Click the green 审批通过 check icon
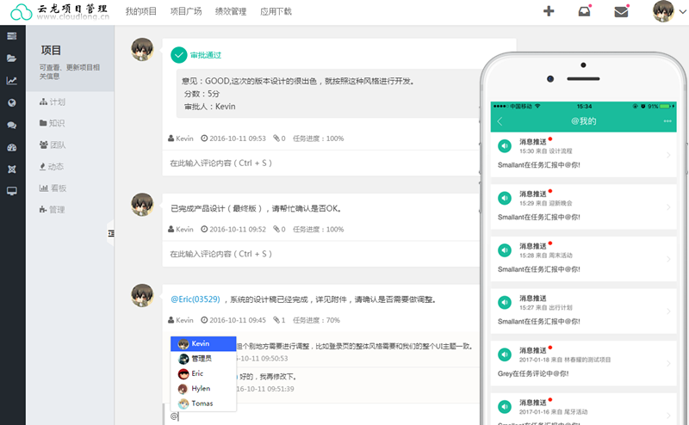 point(179,55)
